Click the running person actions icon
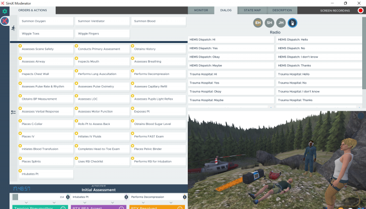The image size is (366, 209). click(x=13, y=28)
